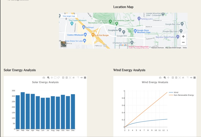The height and width of the screenshot is (137, 201).
Task: Zoom in on the location map
Action: 183,36
